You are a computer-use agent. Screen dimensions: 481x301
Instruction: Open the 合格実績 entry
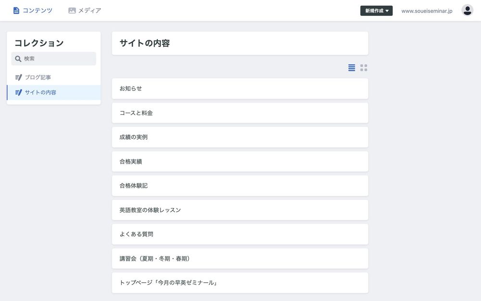240,161
